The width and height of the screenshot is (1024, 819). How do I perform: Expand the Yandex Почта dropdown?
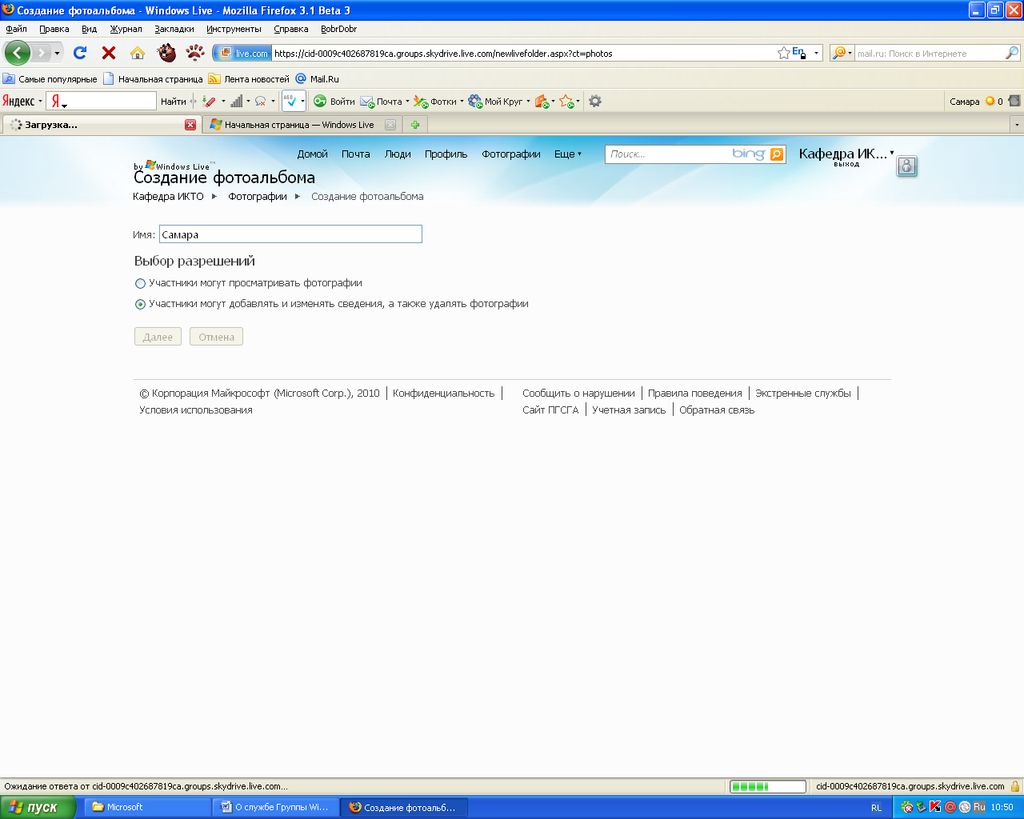[407, 102]
